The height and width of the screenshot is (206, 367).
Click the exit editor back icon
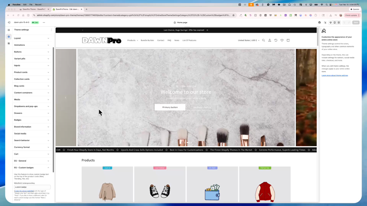coord(9,23)
